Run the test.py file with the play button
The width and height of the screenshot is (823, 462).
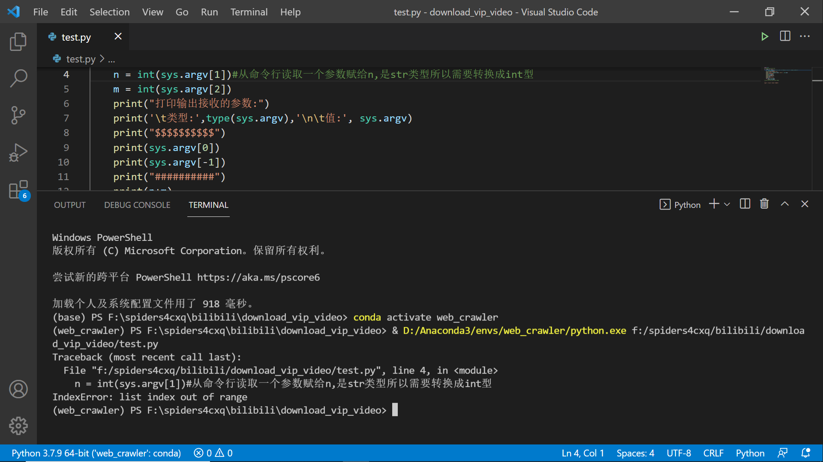point(765,36)
